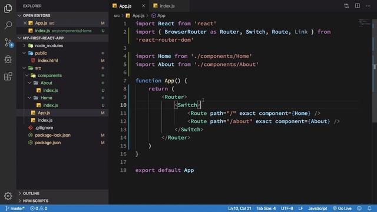Click the 'react-router-dom' string

pyautogui.click(x=164, y=39)
